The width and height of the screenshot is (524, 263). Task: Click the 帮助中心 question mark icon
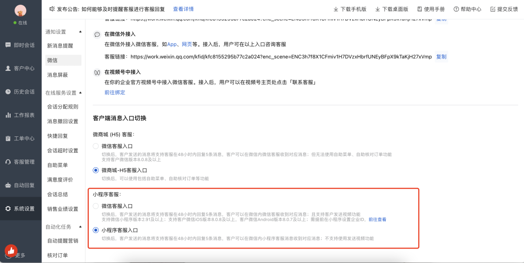click(456, 9)
